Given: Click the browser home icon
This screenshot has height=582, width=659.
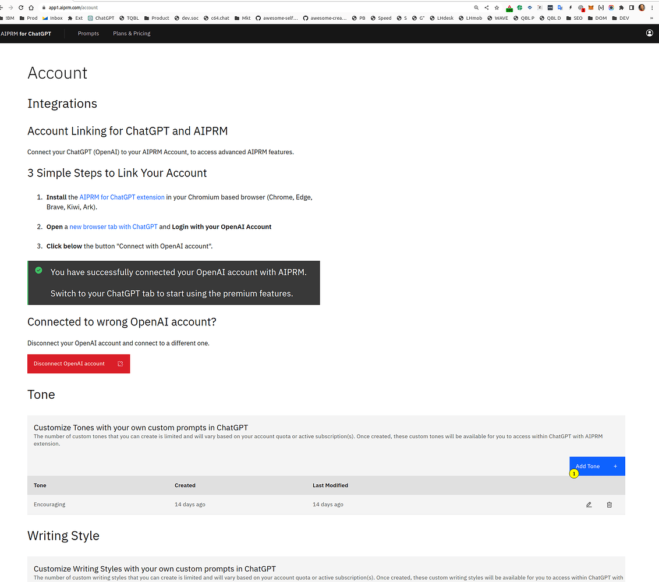Looking at the screenshot, I should tap(31, 8).
